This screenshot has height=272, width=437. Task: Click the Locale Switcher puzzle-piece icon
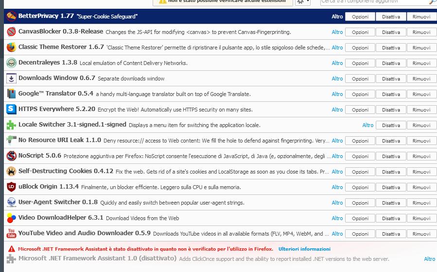(12, 125)
